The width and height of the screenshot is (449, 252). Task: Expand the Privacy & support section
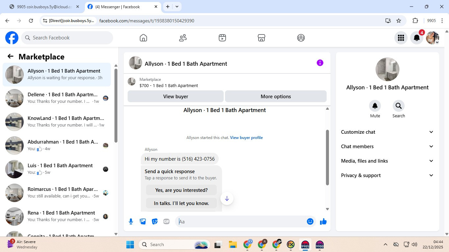(387, 175)
